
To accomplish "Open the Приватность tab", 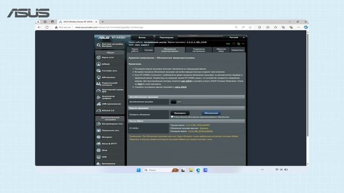I will pos(238,50).
